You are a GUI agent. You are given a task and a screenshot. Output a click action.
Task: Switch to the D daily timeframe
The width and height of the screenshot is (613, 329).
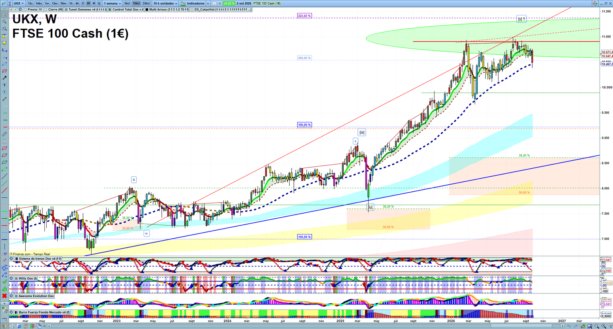point(83,3)
